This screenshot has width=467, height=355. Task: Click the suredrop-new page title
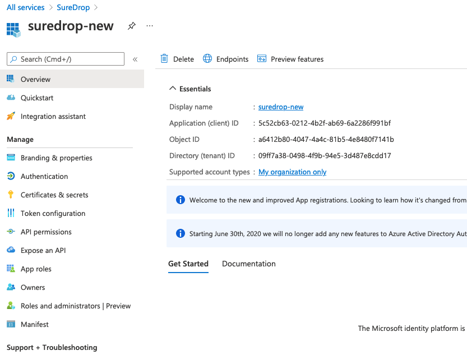click(71, 26)
